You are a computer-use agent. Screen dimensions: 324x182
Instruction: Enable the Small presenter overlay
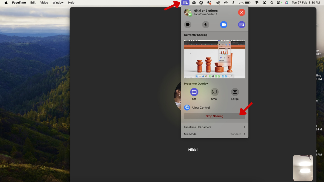[214, 92]
